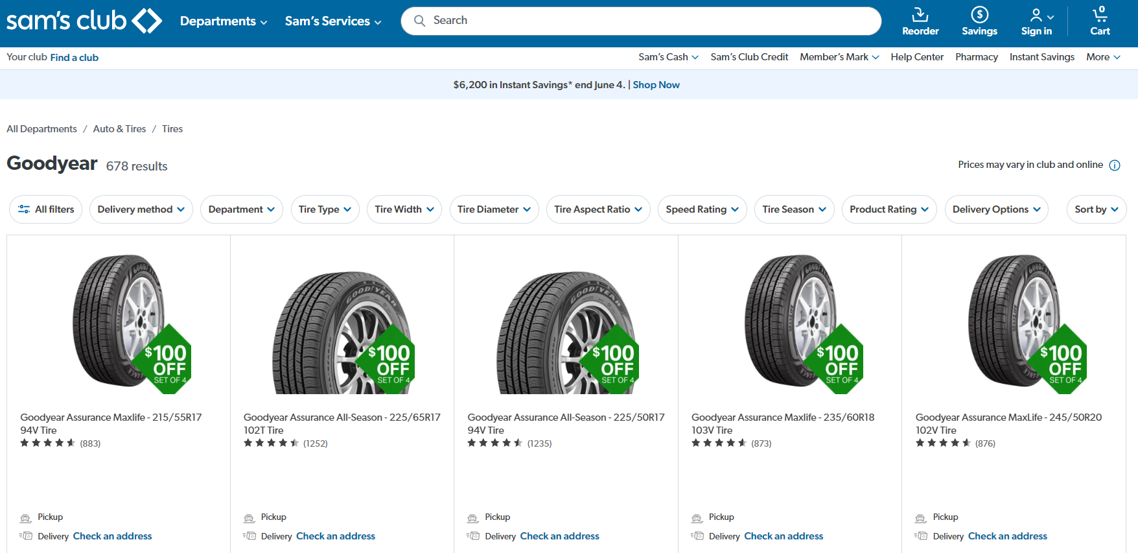The width and height of the screenshot is (1138, 553).
Task: Check an address for 245/50R20 tire delivery
Action: pos(1008,536)
